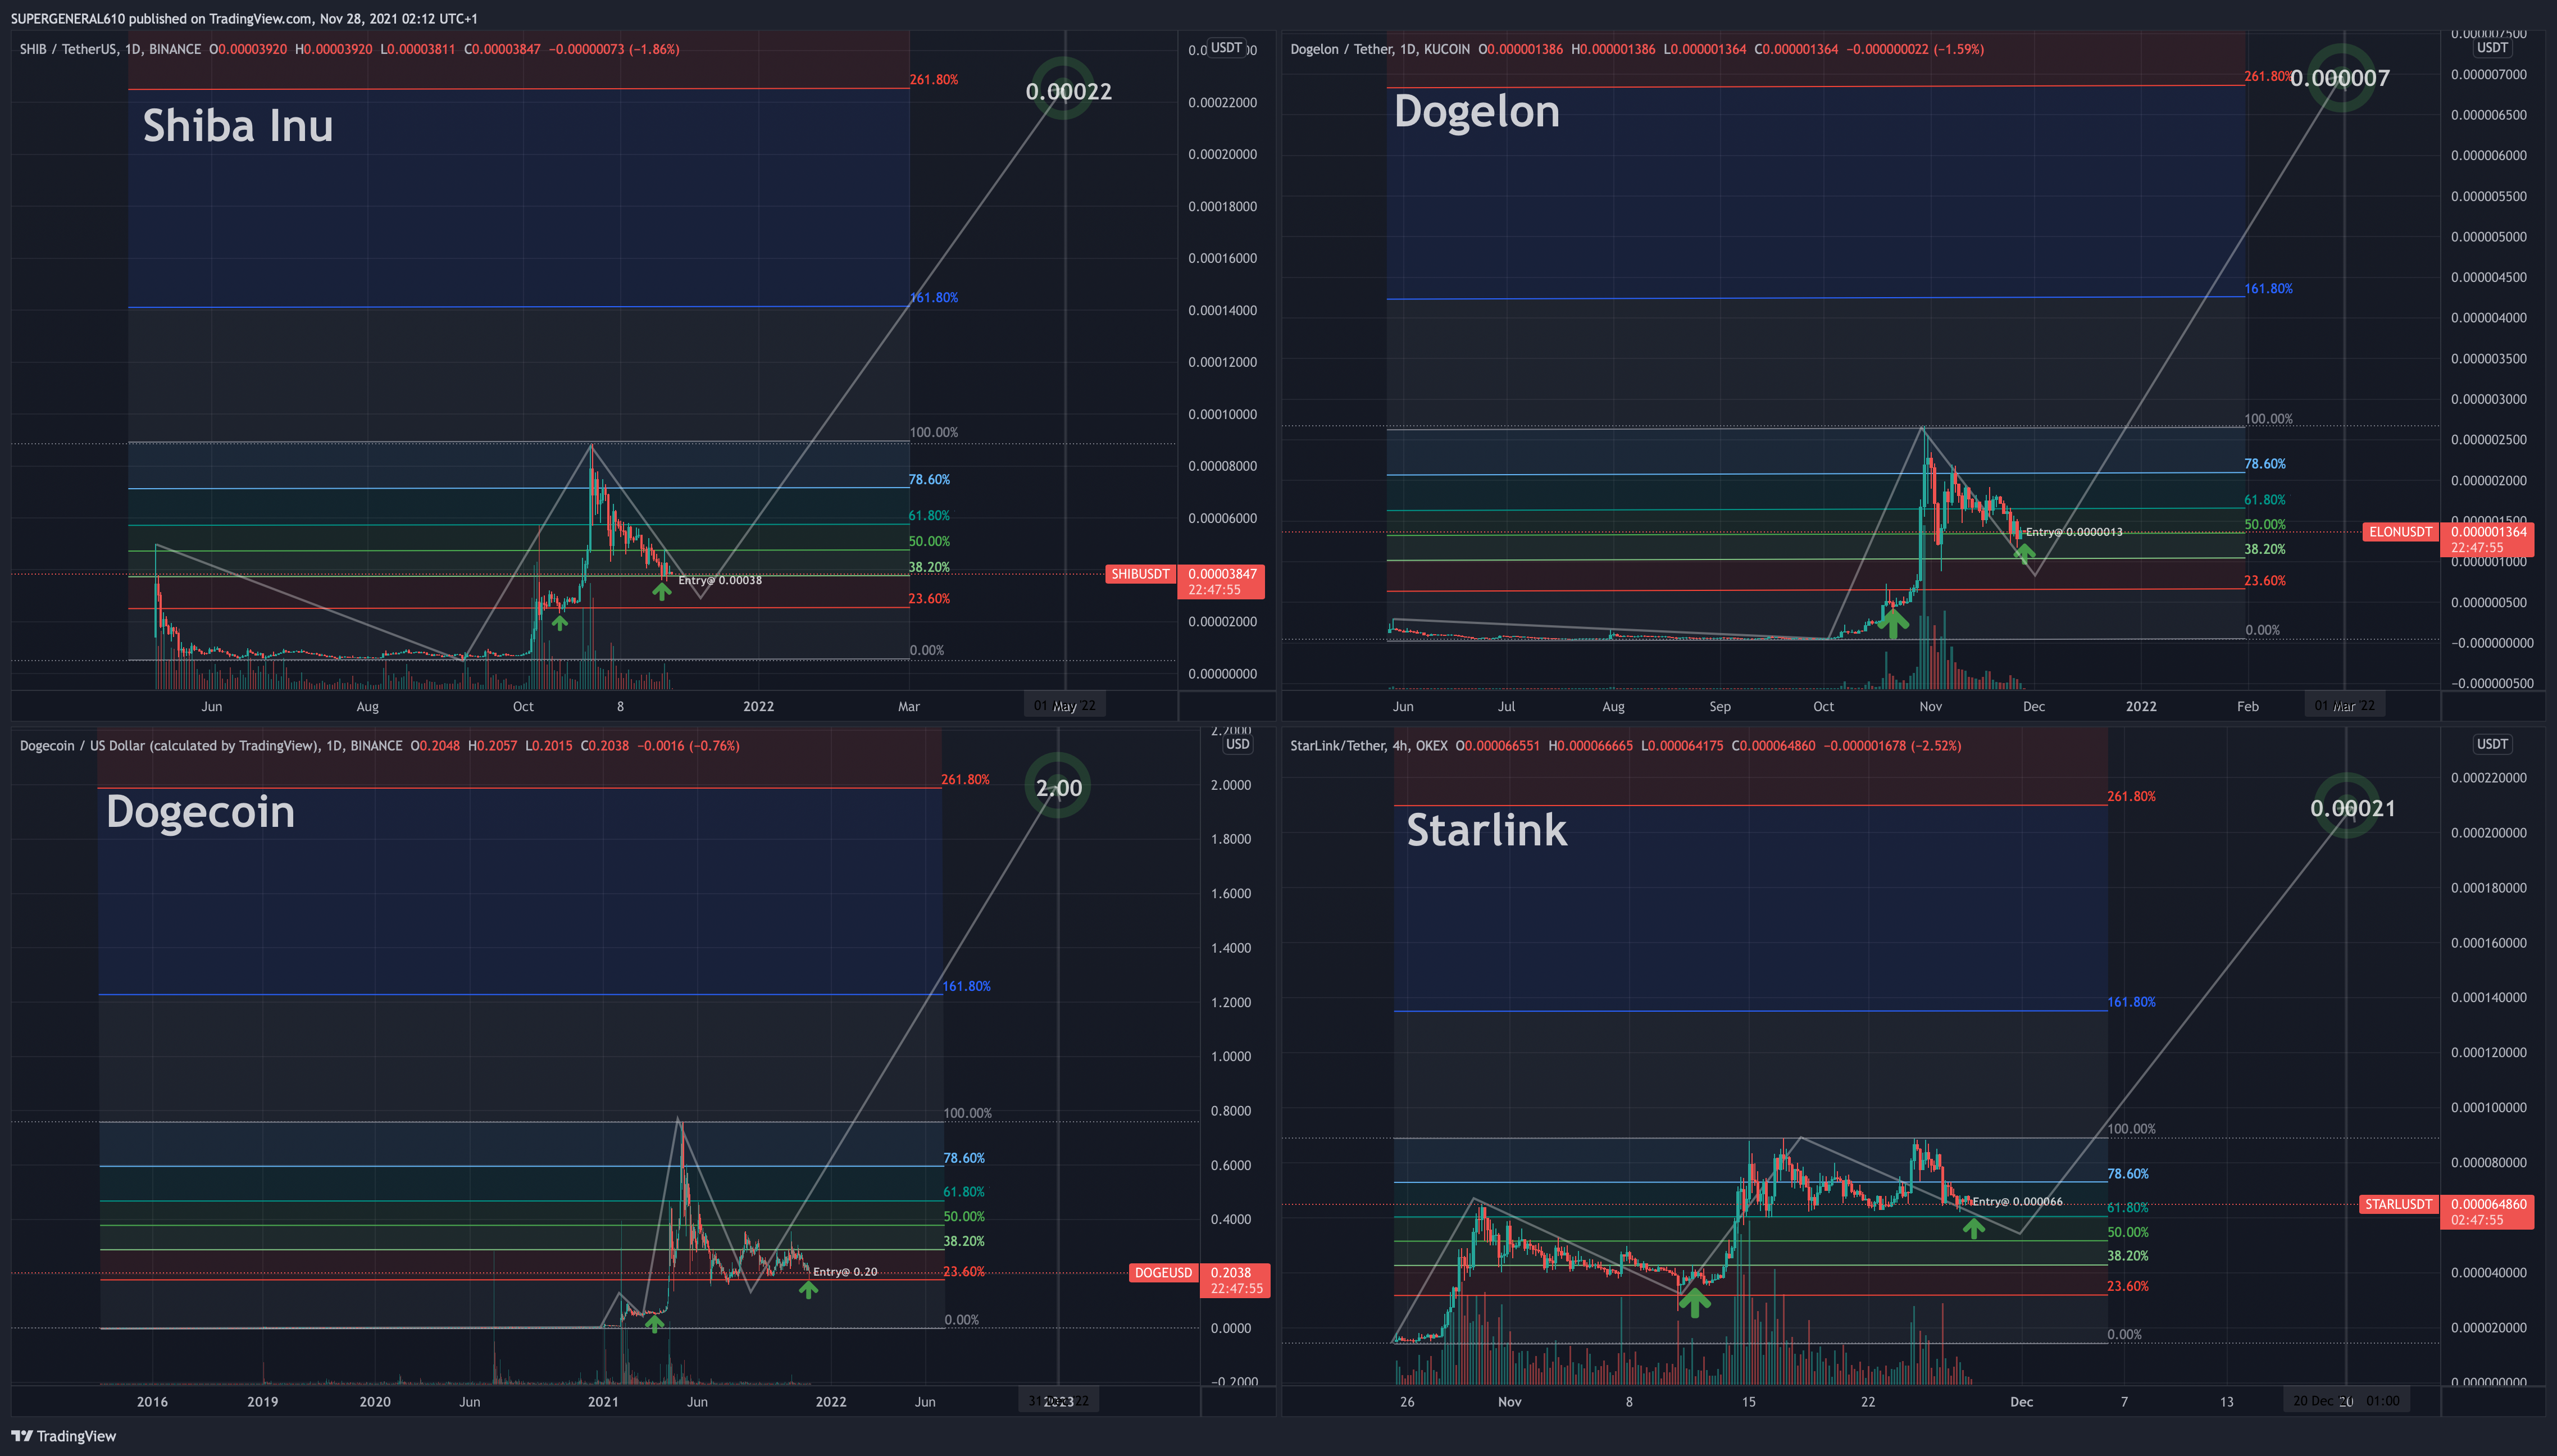Click the 2.00 target circle on Dogecoin chart
This screenshot has width=2557, height=1456.
[1058, 786]
